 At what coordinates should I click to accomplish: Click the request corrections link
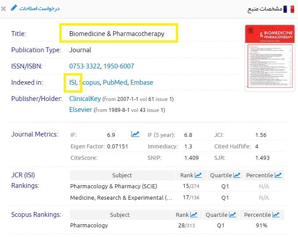39,8
